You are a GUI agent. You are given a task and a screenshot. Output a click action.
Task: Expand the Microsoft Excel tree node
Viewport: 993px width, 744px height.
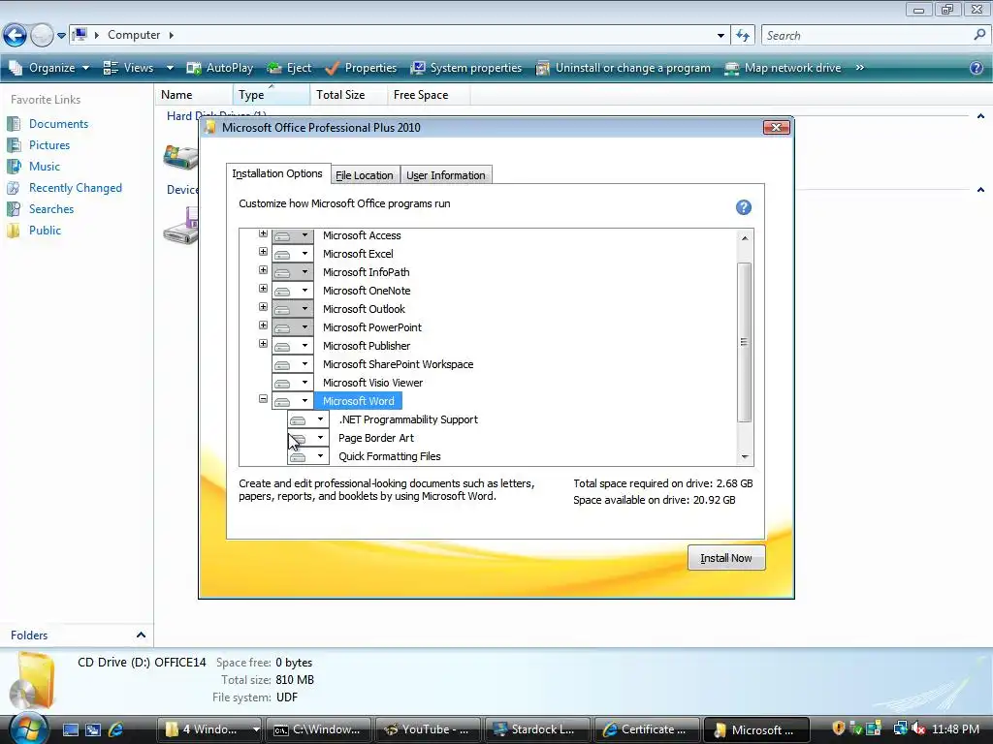[263, 252]
